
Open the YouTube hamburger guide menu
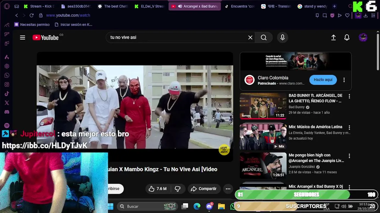click(x=23, y=38)
